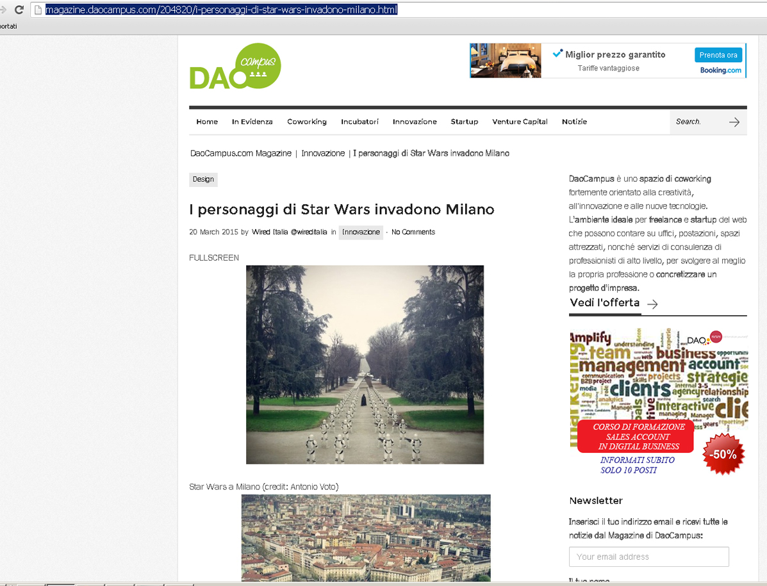Click the Innovazione tag beside the author
Image resolution: width=767 pixels, height=586 pixels.
(x=361, y=232)
